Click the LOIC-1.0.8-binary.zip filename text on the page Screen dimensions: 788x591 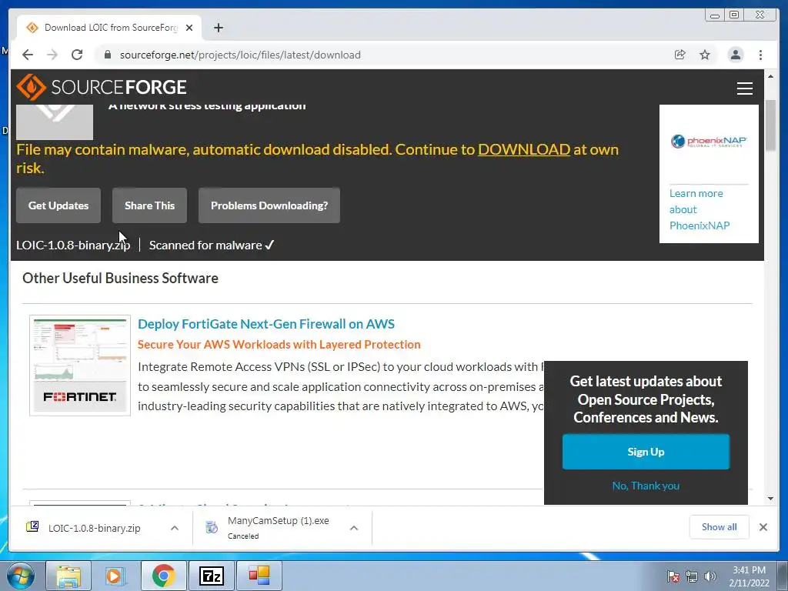(x=73, y=245)
